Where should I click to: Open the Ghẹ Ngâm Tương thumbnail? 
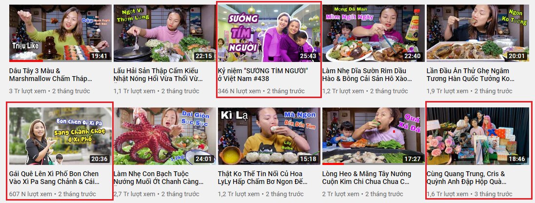point(478,33)
